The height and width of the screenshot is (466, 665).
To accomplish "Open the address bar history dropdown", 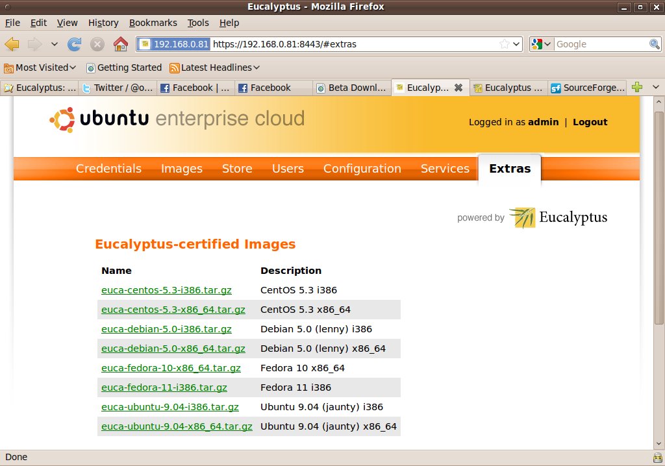I will (x=517, y=44).
